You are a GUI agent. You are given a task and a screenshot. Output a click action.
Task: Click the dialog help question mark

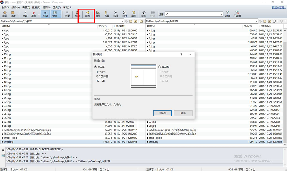181,55
